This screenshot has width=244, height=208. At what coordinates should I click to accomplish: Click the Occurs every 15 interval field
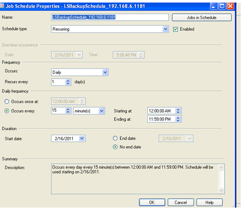(x=58, y=111)
